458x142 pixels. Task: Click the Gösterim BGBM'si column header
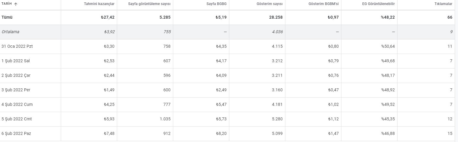pyautogui.click(x=324, y=4)
